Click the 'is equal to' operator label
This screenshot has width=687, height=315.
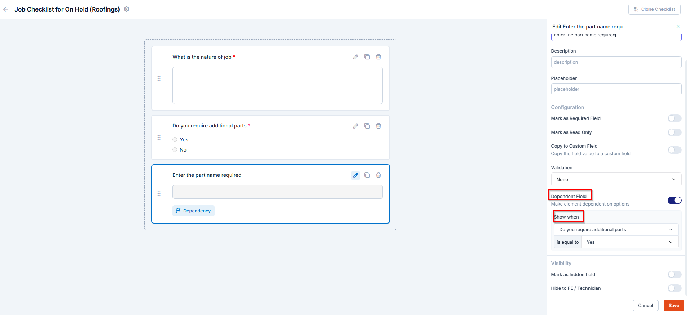point(568,242)
